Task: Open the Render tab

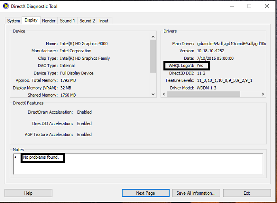Action: [x=49, y=21]
